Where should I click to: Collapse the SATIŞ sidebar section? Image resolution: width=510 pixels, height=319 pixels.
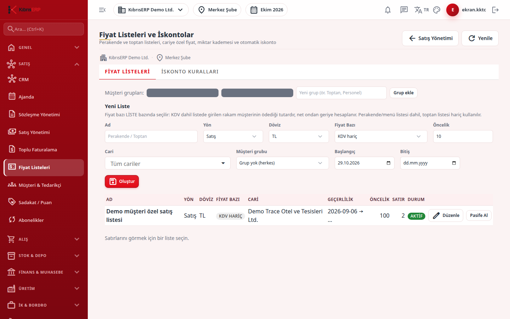[44, 64]
